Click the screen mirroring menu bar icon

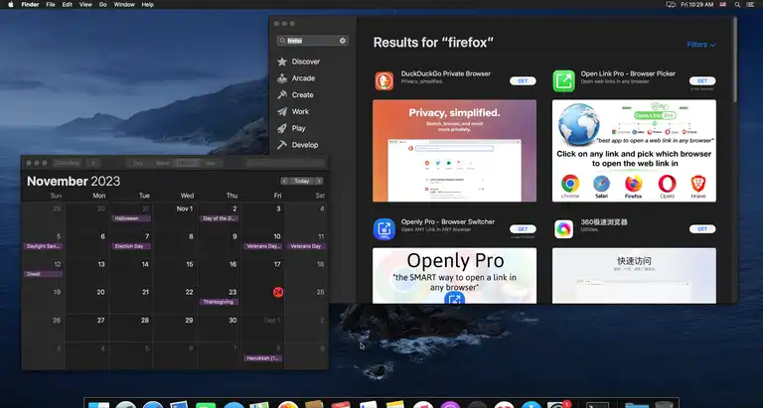(x=671, y=4)
